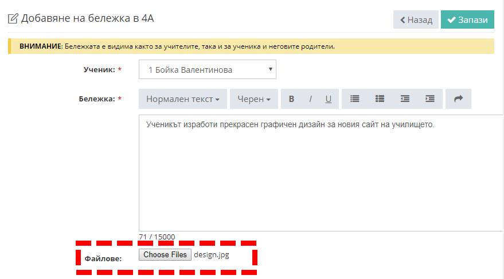
Task: Insert an ordered list
Action: pyautogui.click(x=380, y=99)
